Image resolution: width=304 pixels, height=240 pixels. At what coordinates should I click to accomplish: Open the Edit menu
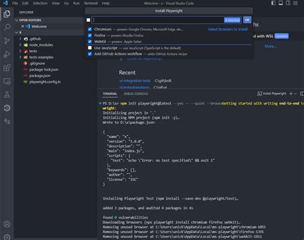tap(25, 3)
